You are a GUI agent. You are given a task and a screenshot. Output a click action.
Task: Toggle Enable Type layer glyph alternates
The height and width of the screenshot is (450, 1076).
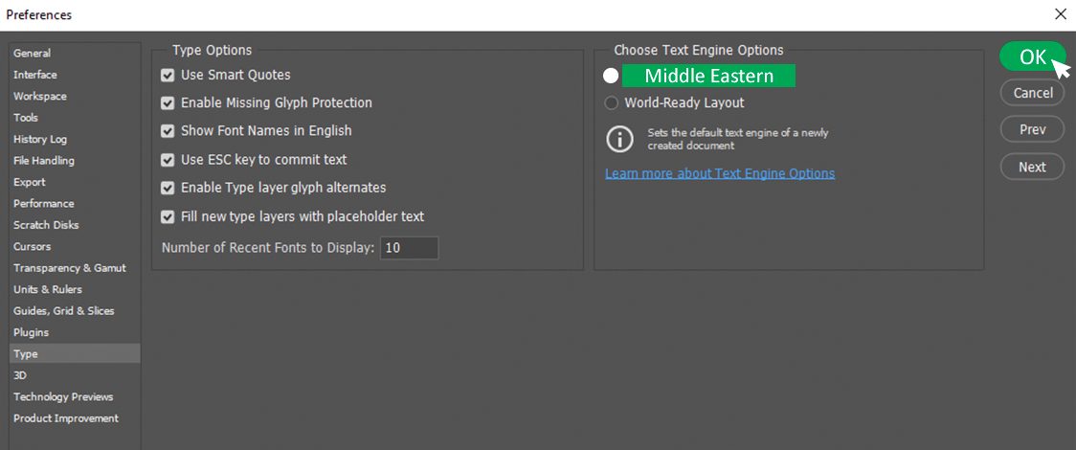point(168,189)
